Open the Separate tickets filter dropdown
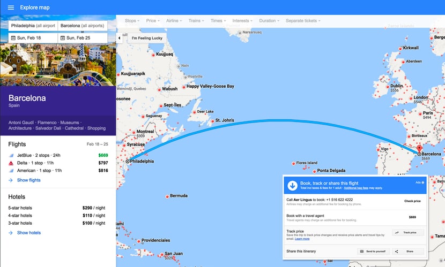The height and width of the screenshot is (267, 445). pyautogui.click(x=303, y=21)
